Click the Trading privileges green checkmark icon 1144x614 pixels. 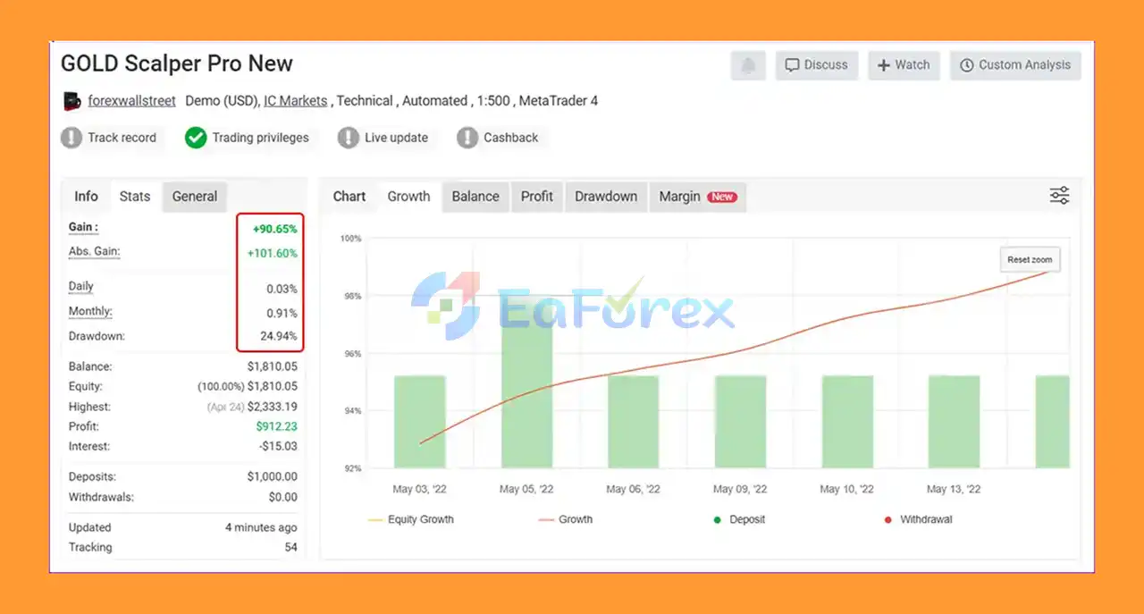point(196,138)
